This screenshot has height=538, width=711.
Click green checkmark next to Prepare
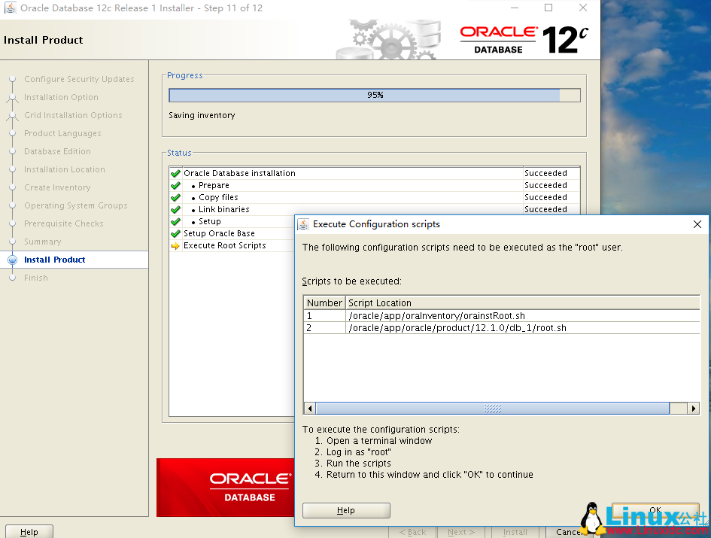pos(175,185)
